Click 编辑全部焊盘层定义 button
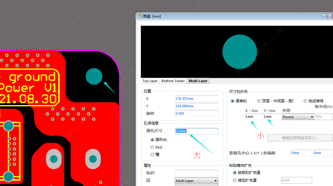This screenshot has width=333, height=186. pyautogui.click(x=300, y=138)
